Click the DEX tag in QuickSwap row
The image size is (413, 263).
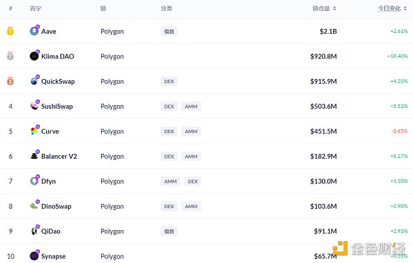coord(169,82)
